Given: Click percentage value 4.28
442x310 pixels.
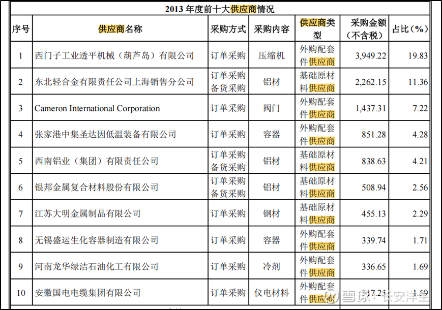Looking at the screenshot, I should click(x=420, y=135).
